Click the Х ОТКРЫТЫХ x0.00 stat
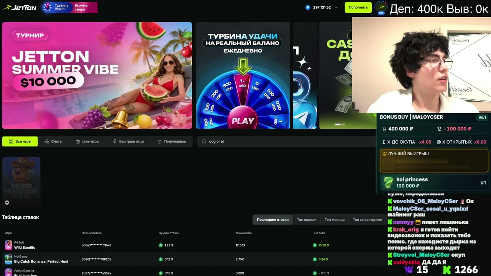Image resolution: width=491 pixels, height=276 pixels. pos(461,142)
